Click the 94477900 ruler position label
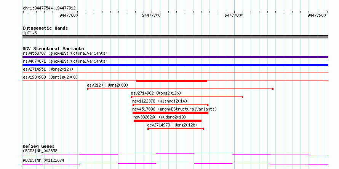 click(x=317, y=15)
